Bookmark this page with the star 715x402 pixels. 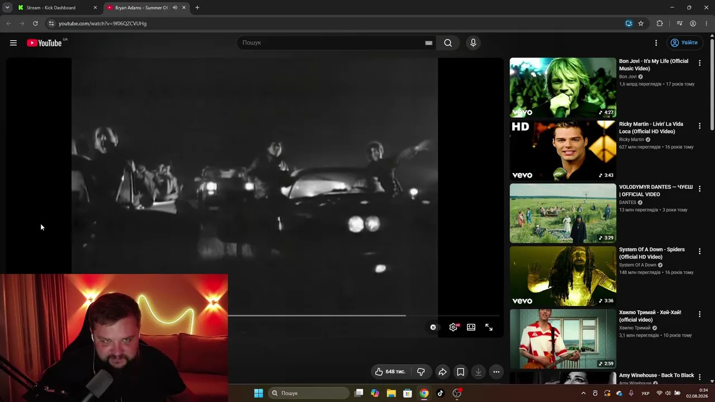[641, 23]
